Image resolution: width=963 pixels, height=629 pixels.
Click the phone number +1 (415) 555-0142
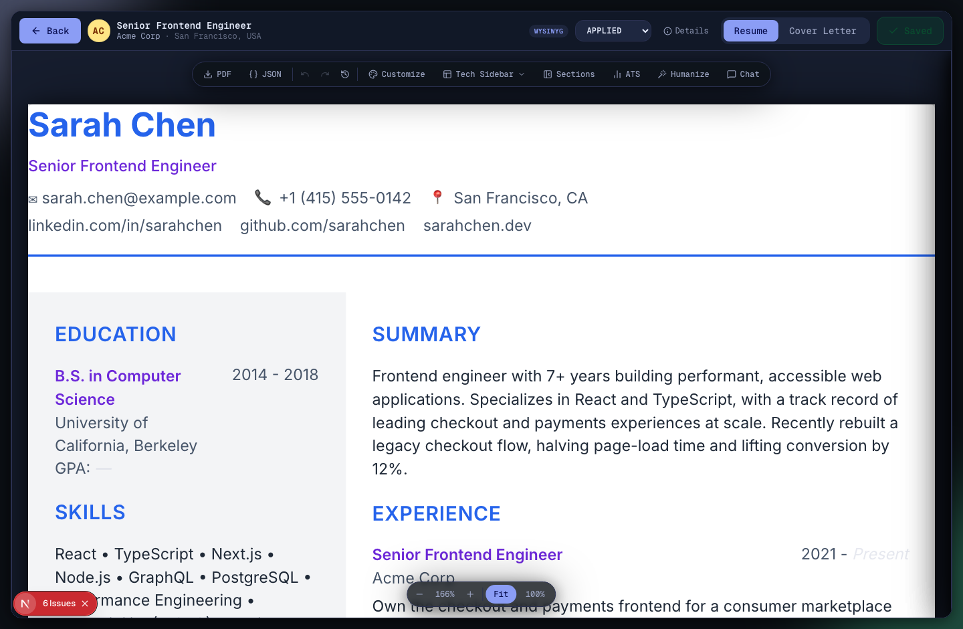click(345, 198)
